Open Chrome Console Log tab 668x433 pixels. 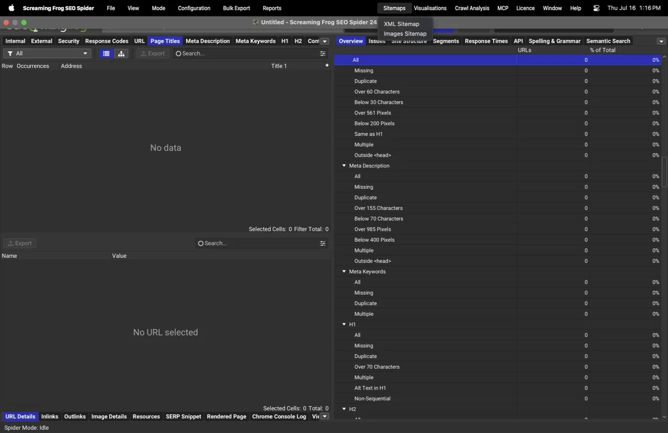tap(279, 416)
